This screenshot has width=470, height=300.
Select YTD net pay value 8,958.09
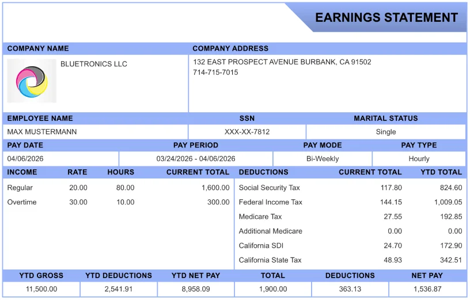196,289
